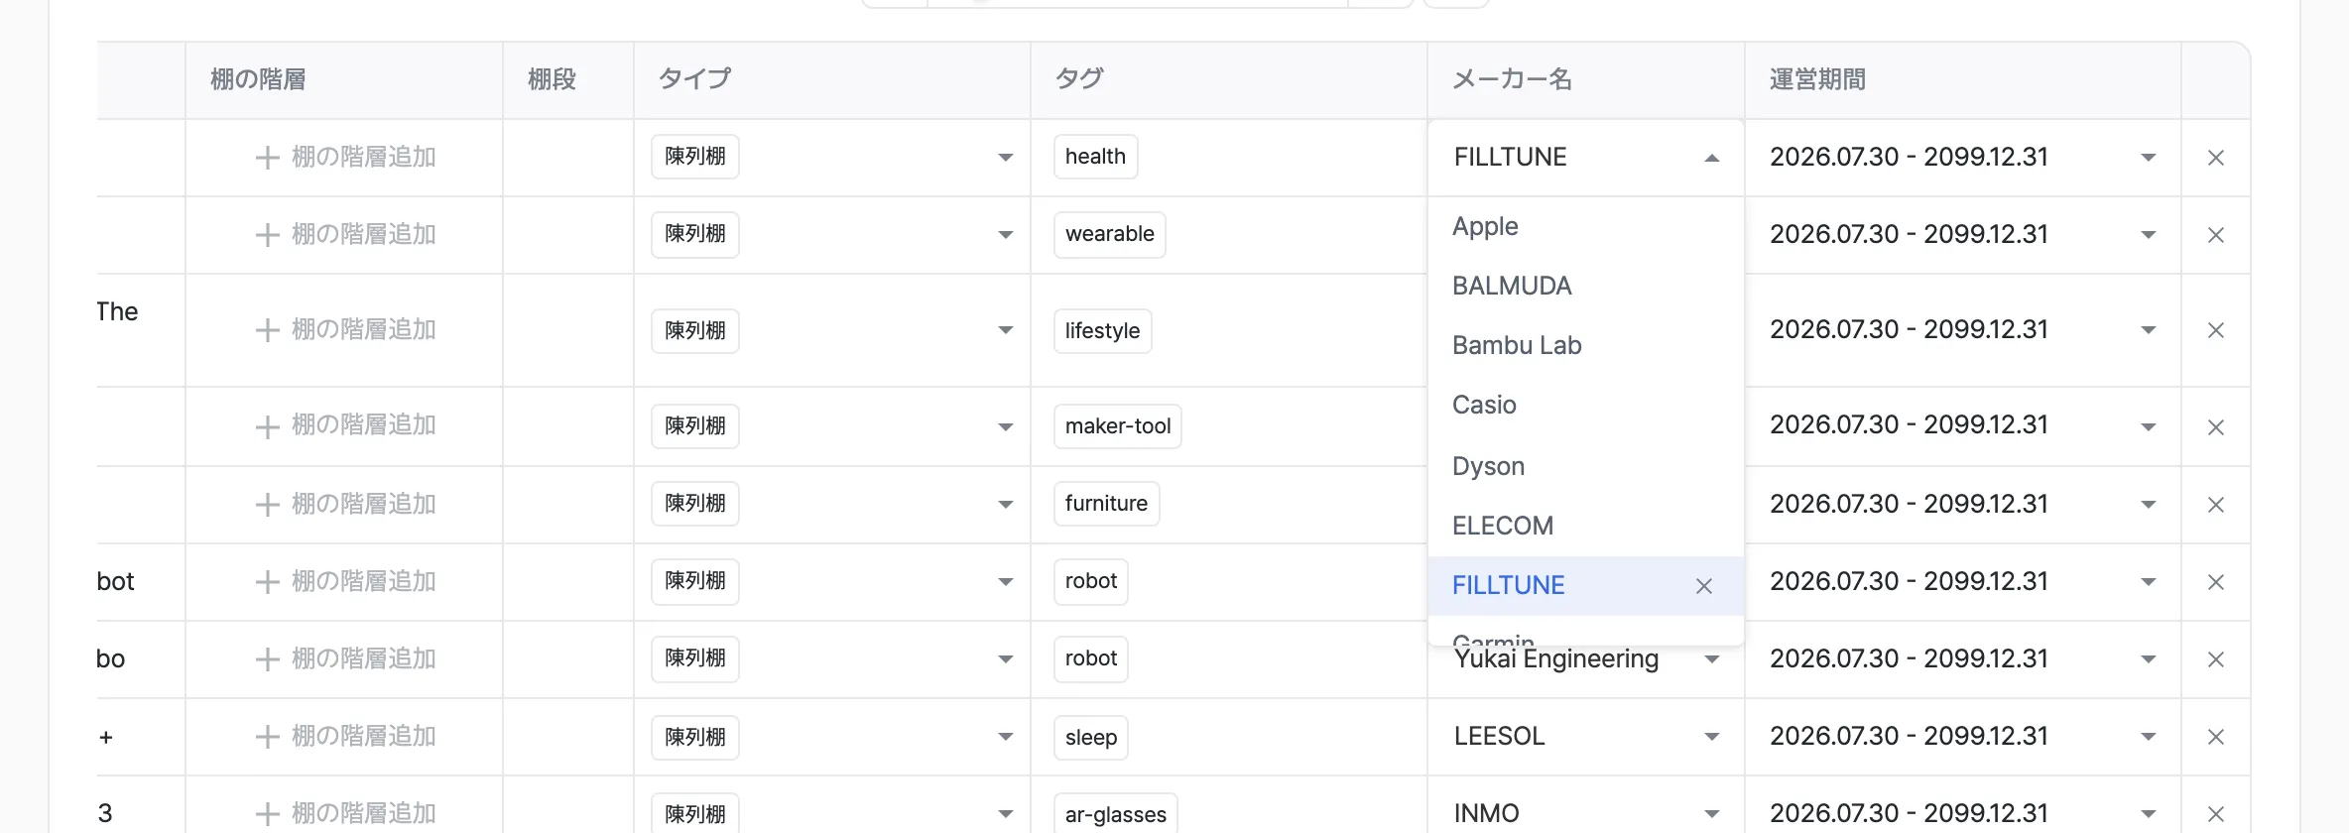Remove the row tagged furniture
The height and width of the screenshot is (833, 2349).
[x=2215, y=505]
